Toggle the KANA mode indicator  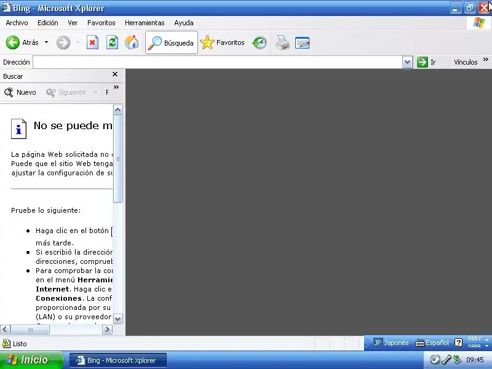pyautogui.click(x=474, y=346)
